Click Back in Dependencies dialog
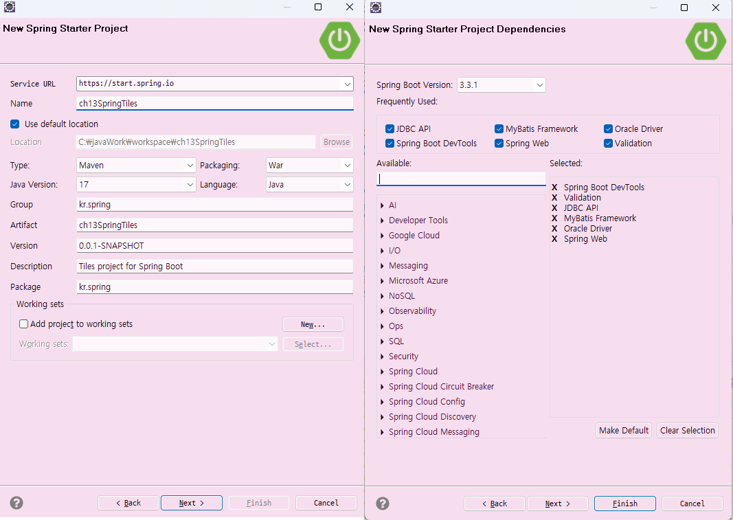The height and width of the screenshot is (520, 733). pos(495,503)
